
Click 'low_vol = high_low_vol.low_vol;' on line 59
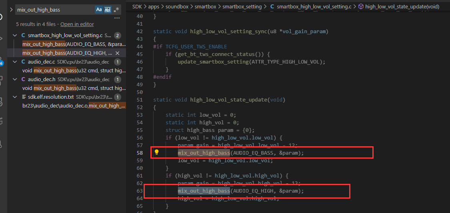[226, 161]
